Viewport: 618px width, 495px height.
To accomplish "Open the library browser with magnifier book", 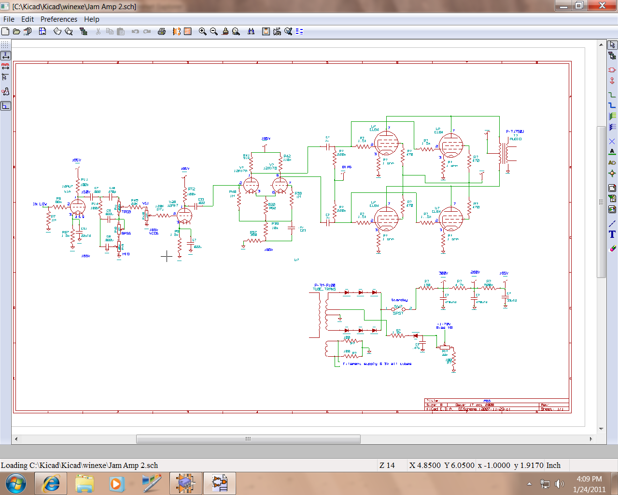I will coord(69,31).
